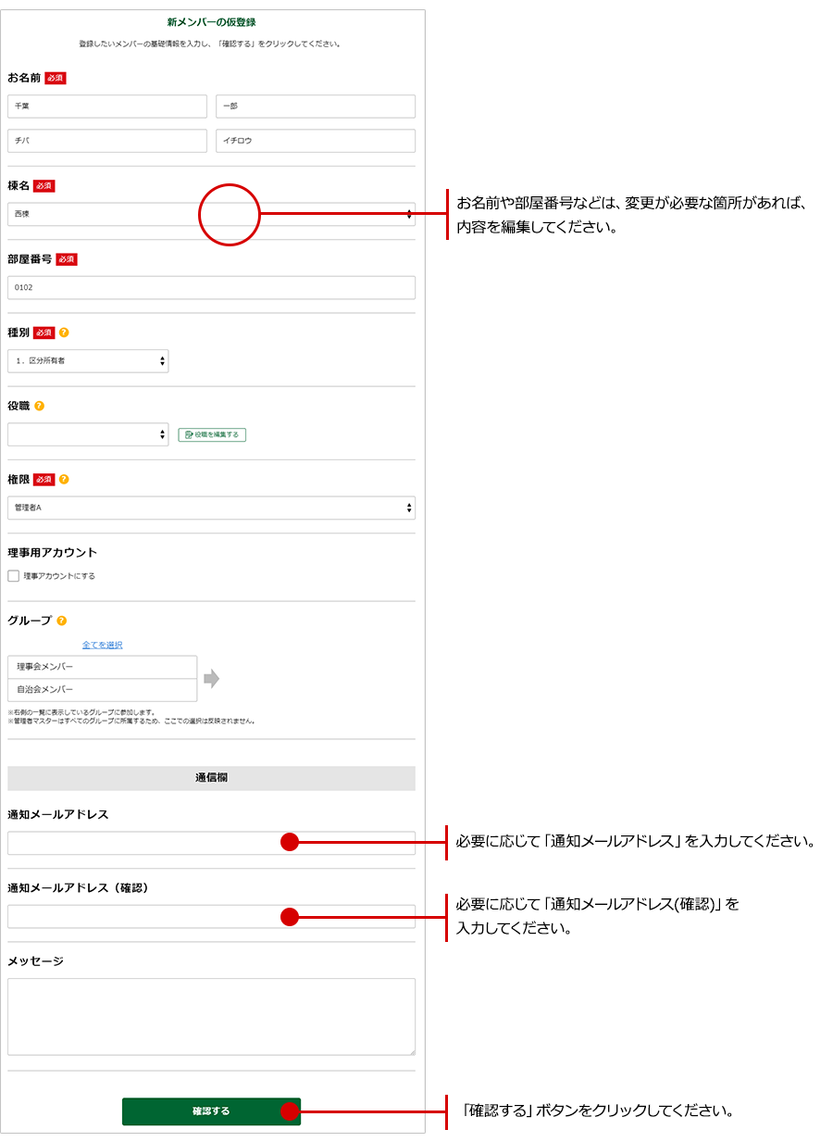This screenshot has height=1142, width=833.
Task: Click the last name field containing 千葉
Action: (x=107, y=107)
